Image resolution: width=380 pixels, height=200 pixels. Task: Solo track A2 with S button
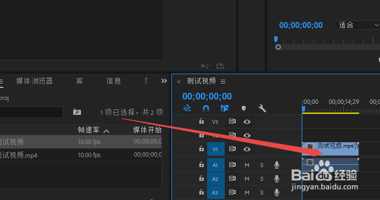262,179
